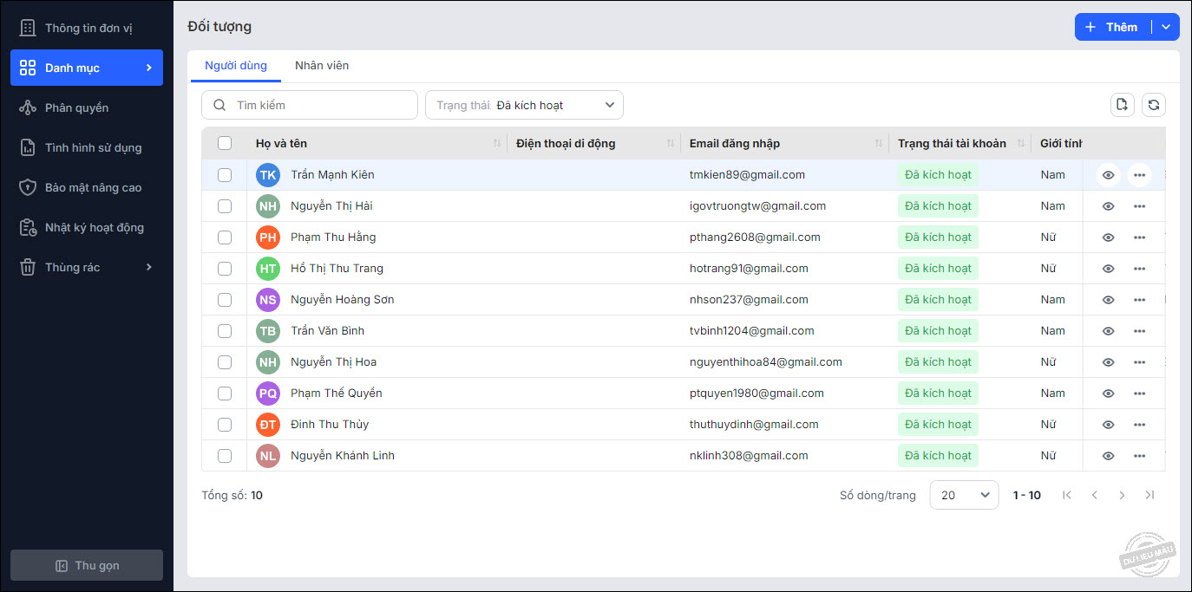Open three-dot menu for Nguyễn Khánh Linh
The image size is (1192, 592).
click(x=1139, y=456)
